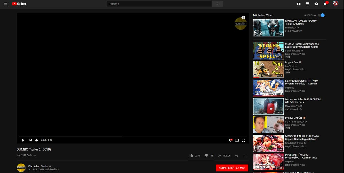
Task: Open the WRECK IT RALPH 2 thumbnail
Action: point(268,143)
